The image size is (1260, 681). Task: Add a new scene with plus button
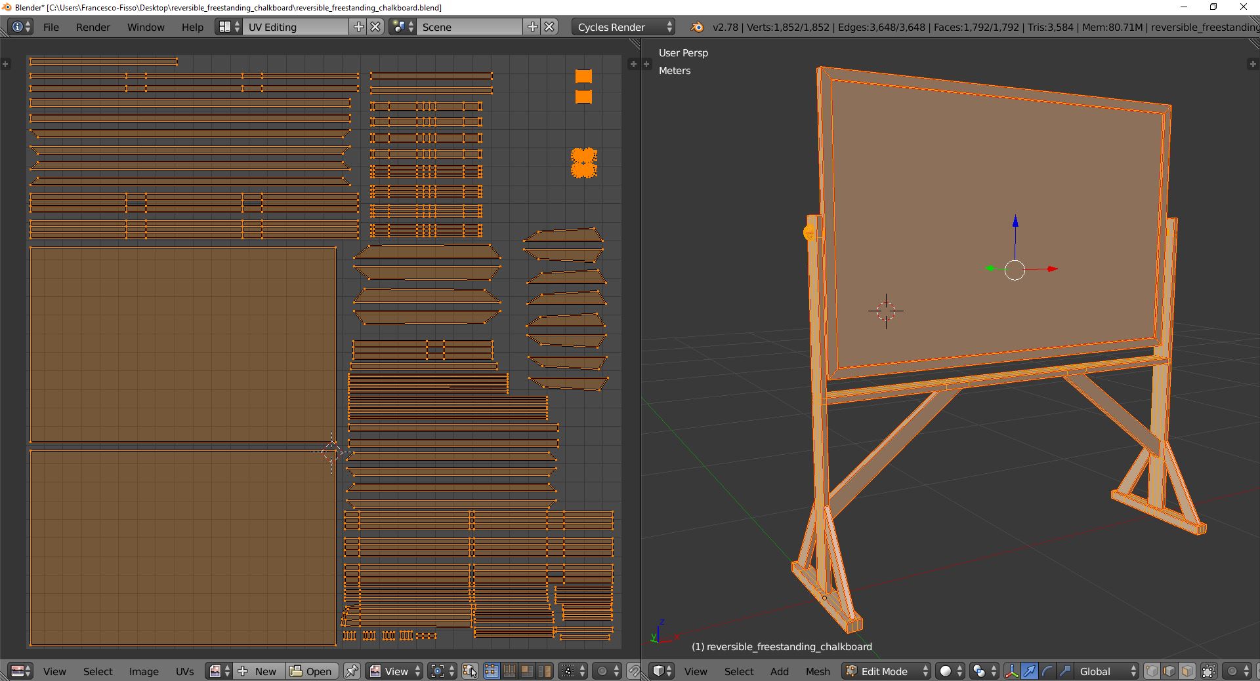coord(532,27)
